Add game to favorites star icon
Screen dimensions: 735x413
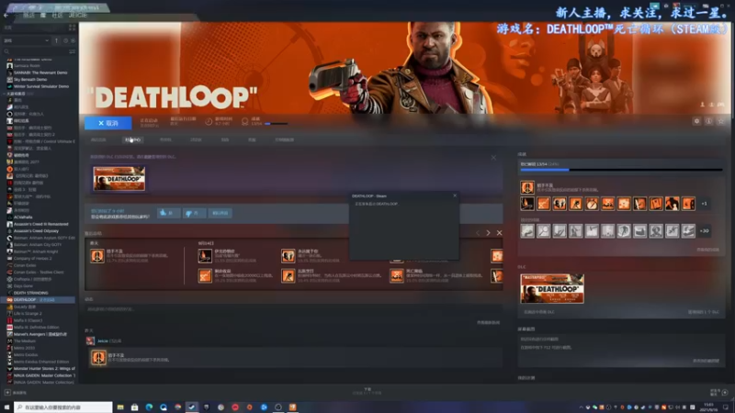click(x=721, y=121)
